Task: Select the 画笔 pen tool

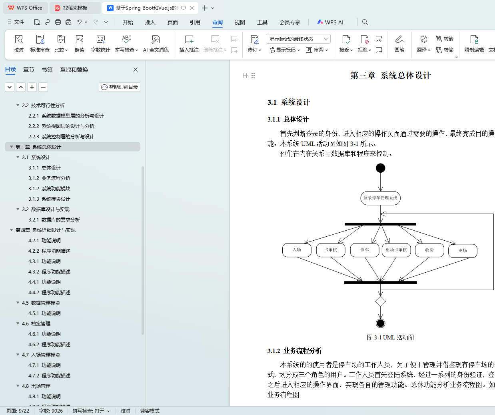Action: click(399, 43)
